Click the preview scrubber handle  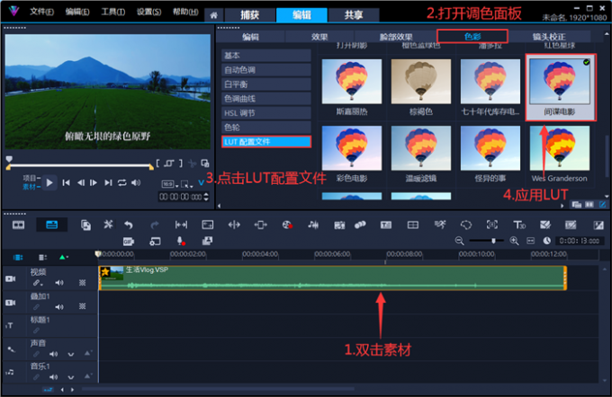pyautogui.click(x=9, y=159)
